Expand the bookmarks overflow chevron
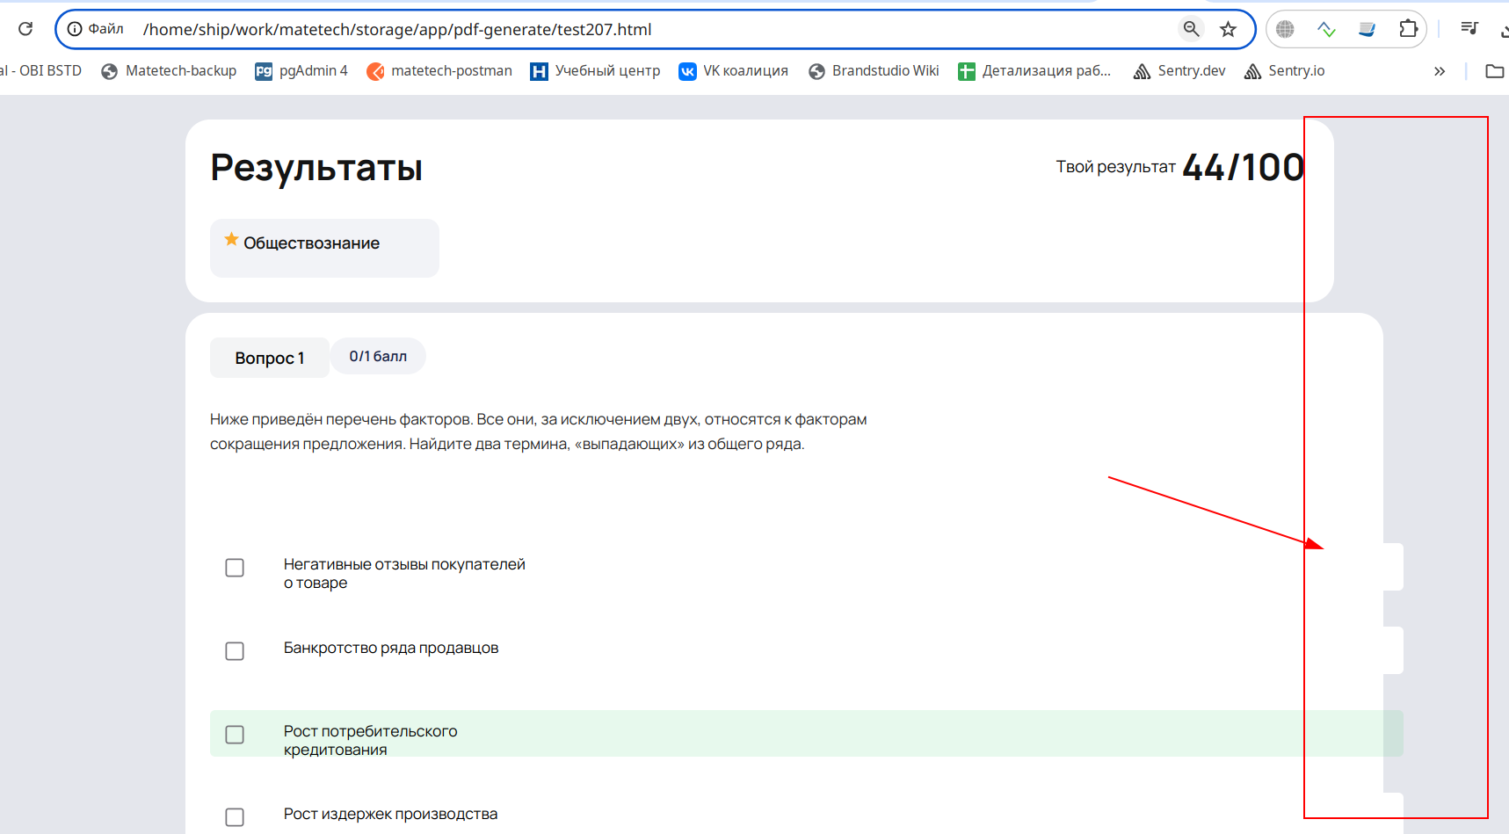1509x834 pixels. (1440, 70)
